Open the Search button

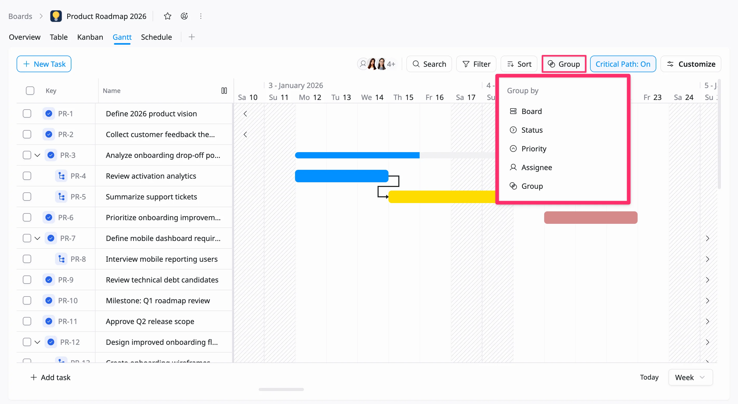point(429,64)
